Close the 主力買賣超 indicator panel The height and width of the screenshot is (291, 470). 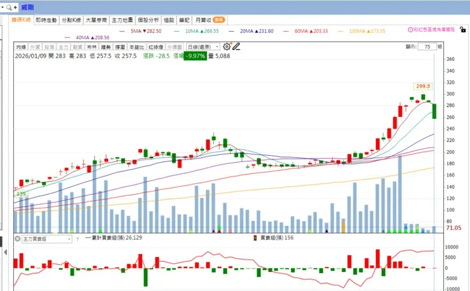pyautogui.click(x=18, y=239)
